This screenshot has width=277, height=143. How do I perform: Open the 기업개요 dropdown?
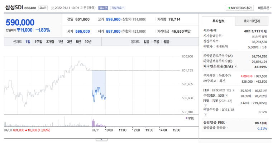click(118, 8)
